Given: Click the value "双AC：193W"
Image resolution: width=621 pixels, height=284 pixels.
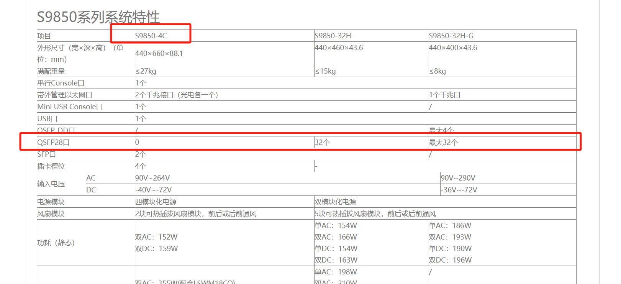Looking at the screenshot, I should tap(450, 237).
